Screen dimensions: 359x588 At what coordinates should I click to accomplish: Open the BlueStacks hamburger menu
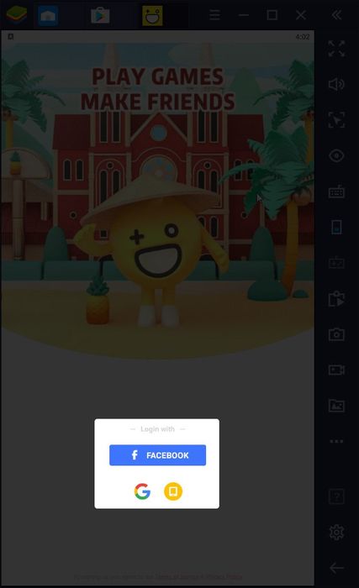point(214,15)
